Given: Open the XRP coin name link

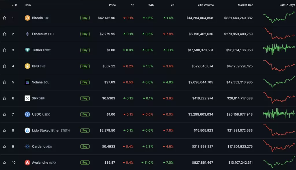Looking at the screenshot, I should point(38,98).
